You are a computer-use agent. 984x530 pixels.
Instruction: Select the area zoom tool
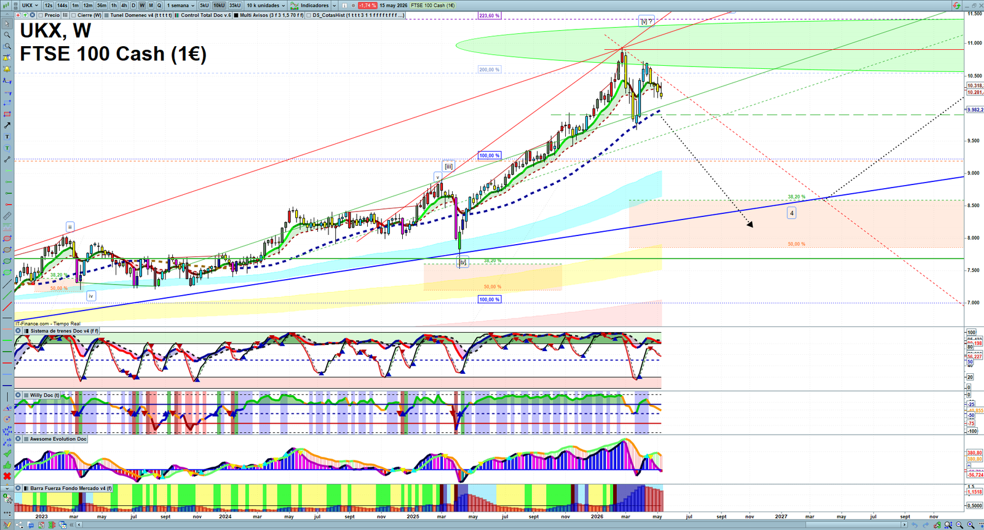(x=7, y=46)
